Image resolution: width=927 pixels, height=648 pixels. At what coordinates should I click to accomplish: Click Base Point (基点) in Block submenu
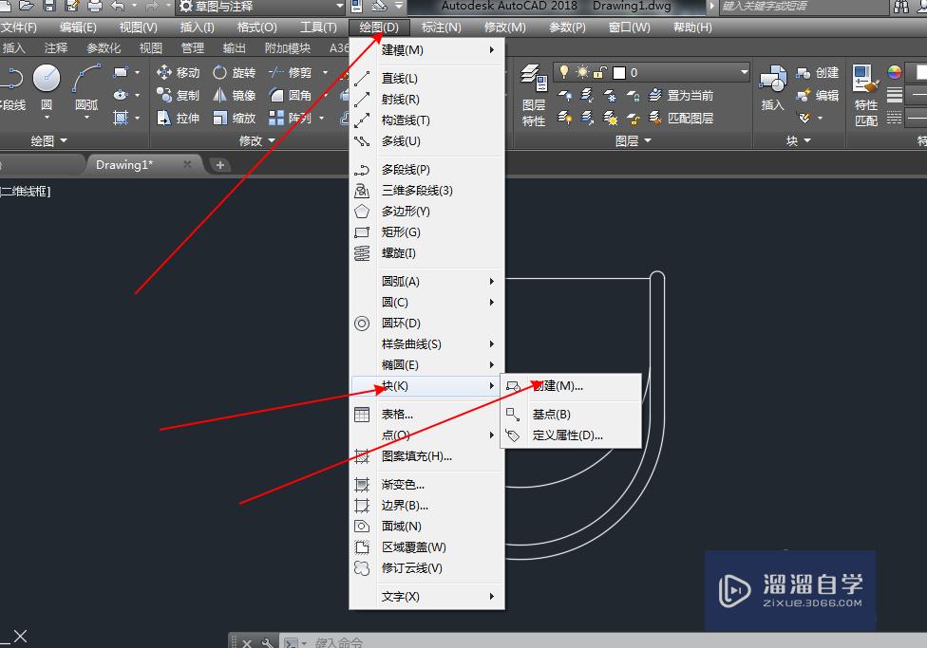[571, 414]
